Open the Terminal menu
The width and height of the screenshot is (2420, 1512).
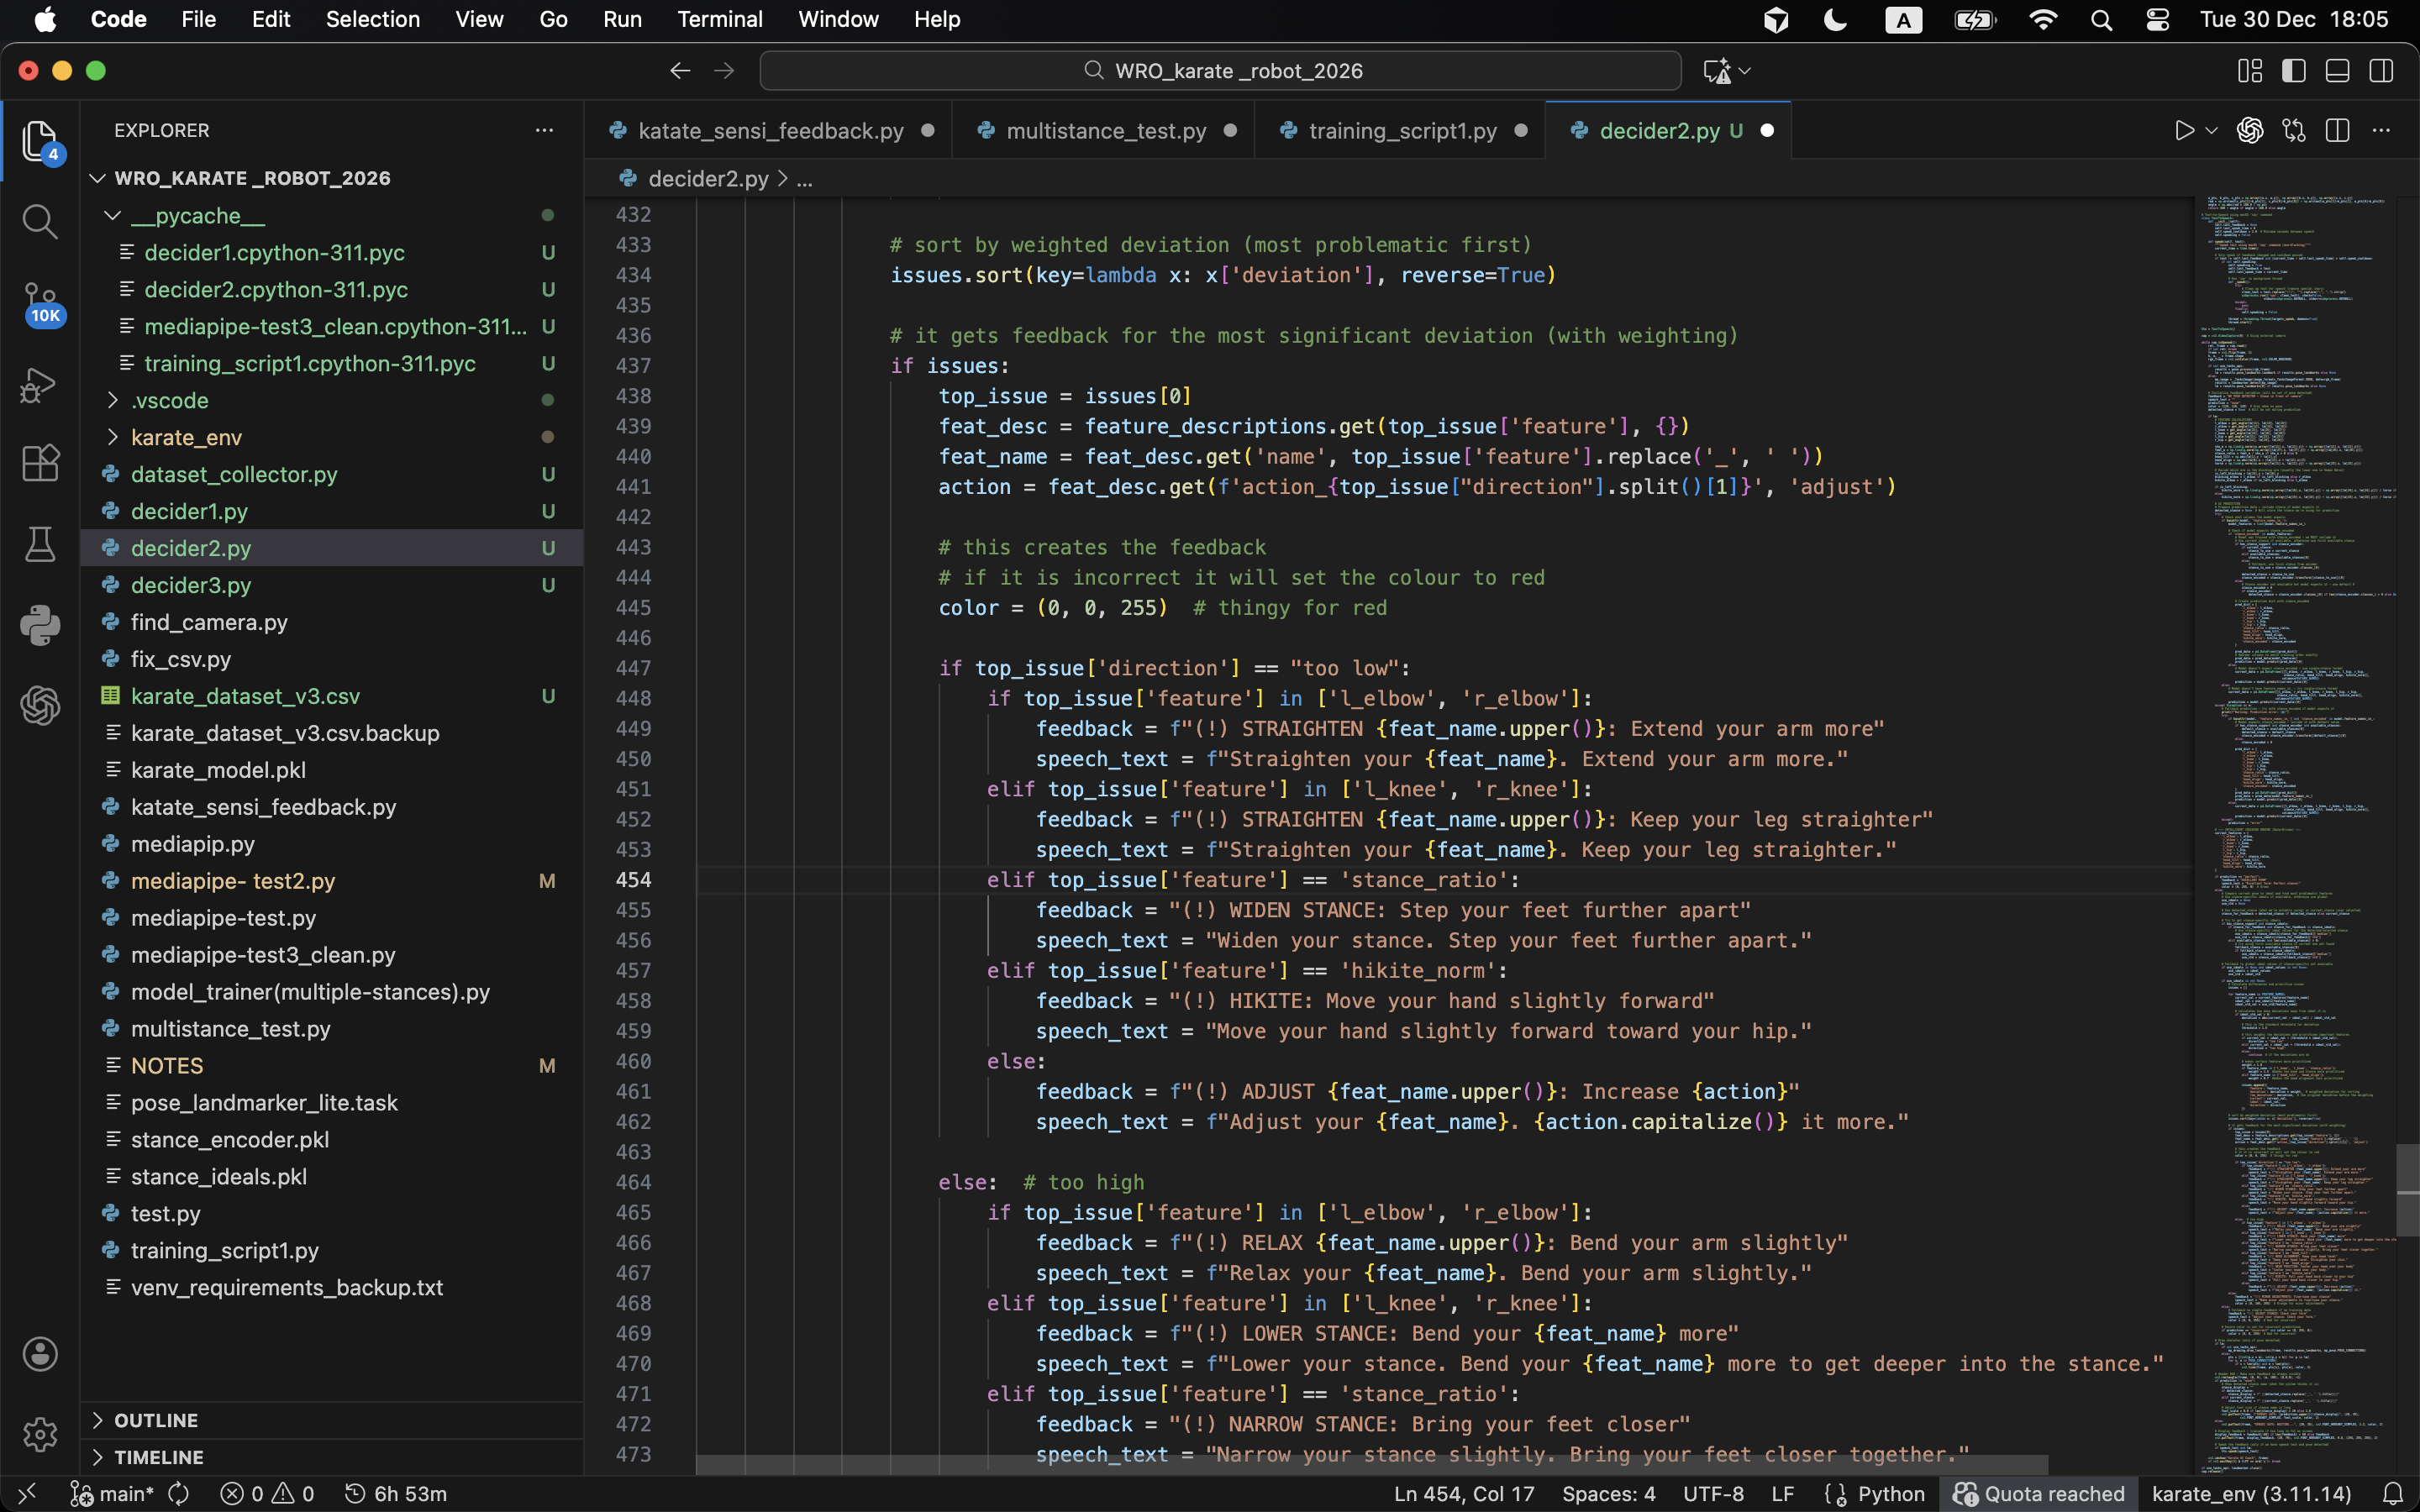(719, 19)
